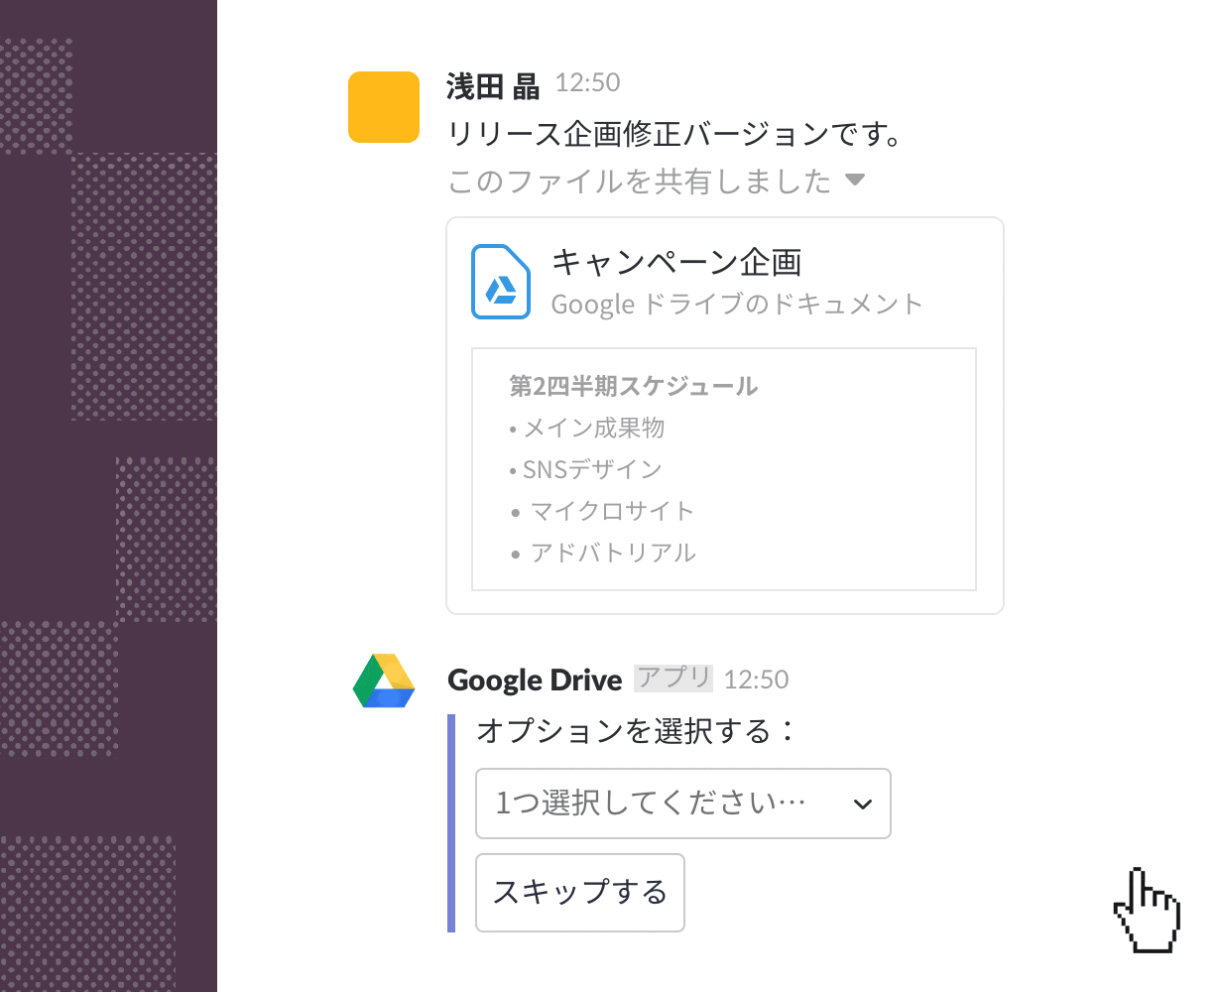The image size is (1223, 992).
Task: Click 浅田 晶's display name
Action: (x=493, y=85)
